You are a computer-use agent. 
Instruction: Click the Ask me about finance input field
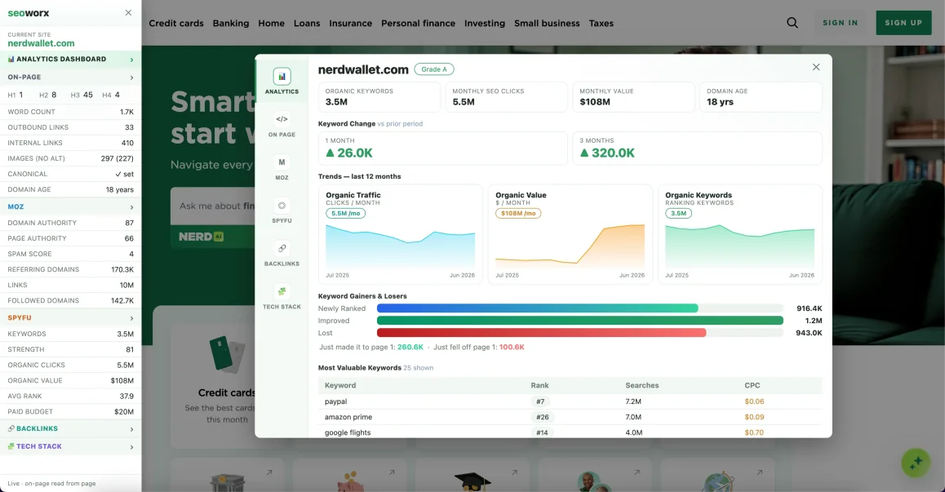click(213, 206)
